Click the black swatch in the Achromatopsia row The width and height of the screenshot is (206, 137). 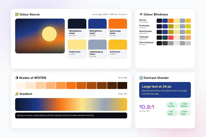(159, 43)
